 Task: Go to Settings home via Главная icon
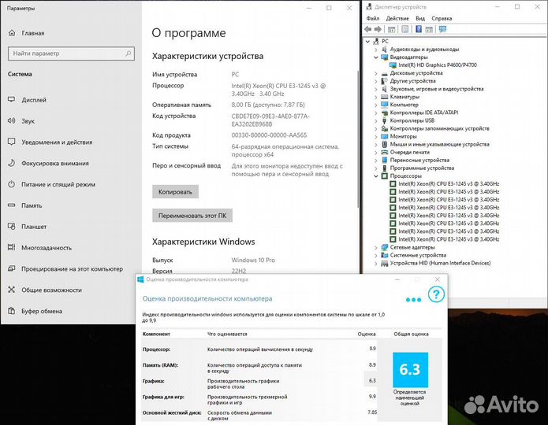pyautogui.click(x=12, y=33)
